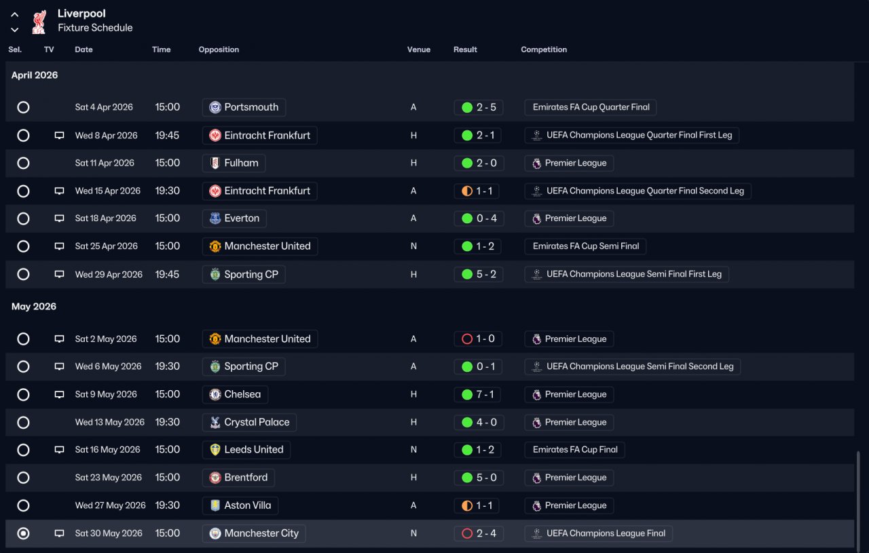Screen dimensions: 869x553
Task: Select the radio button for the Manchester City final
Action: (23, 533)
